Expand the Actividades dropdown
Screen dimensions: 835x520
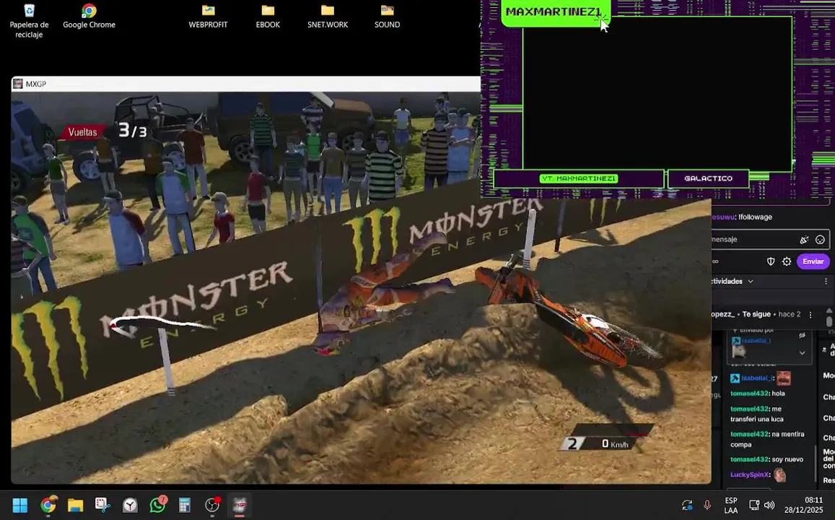pyautogui.click(x=751, y=282)
